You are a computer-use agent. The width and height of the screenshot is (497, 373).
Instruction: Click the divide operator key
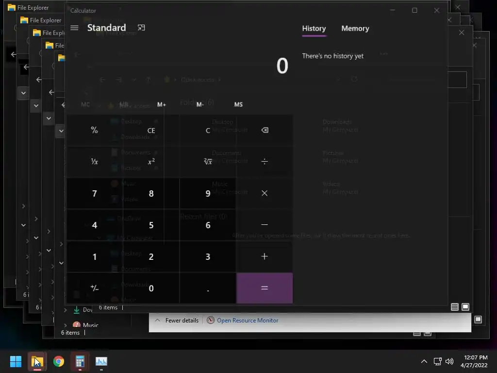pos(265,162)
